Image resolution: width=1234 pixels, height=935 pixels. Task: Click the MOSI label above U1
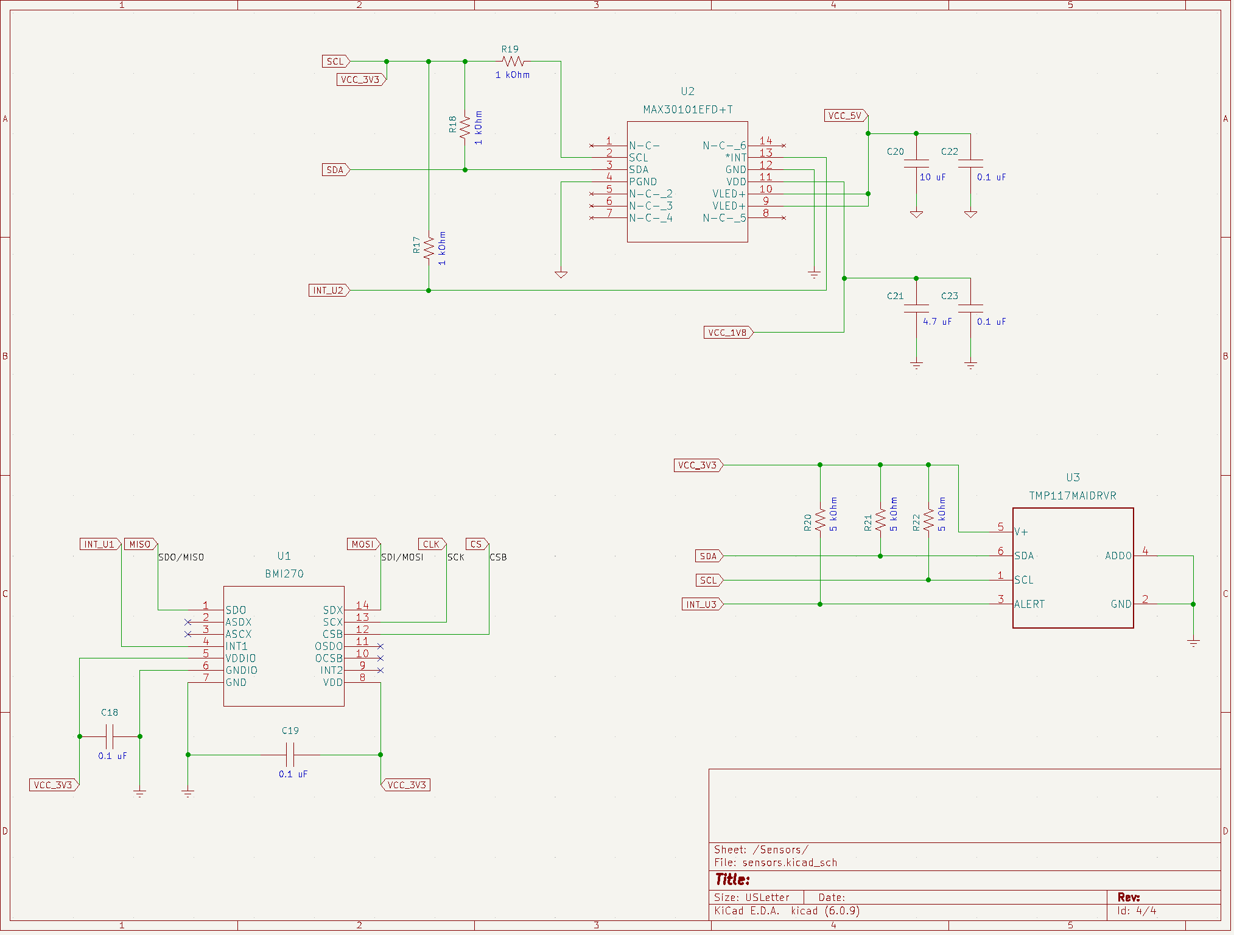(x=362, y=543)
